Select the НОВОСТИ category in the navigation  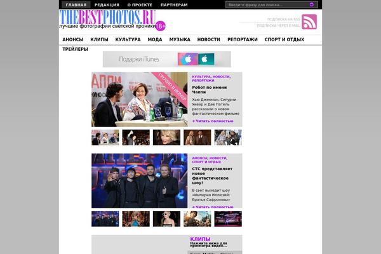pyautogui.click(x=209, y=39)
